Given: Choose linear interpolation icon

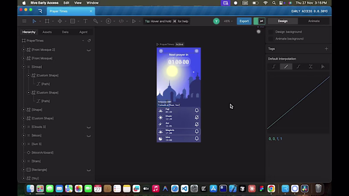Looking at the screenshot, I should point(286,67).
